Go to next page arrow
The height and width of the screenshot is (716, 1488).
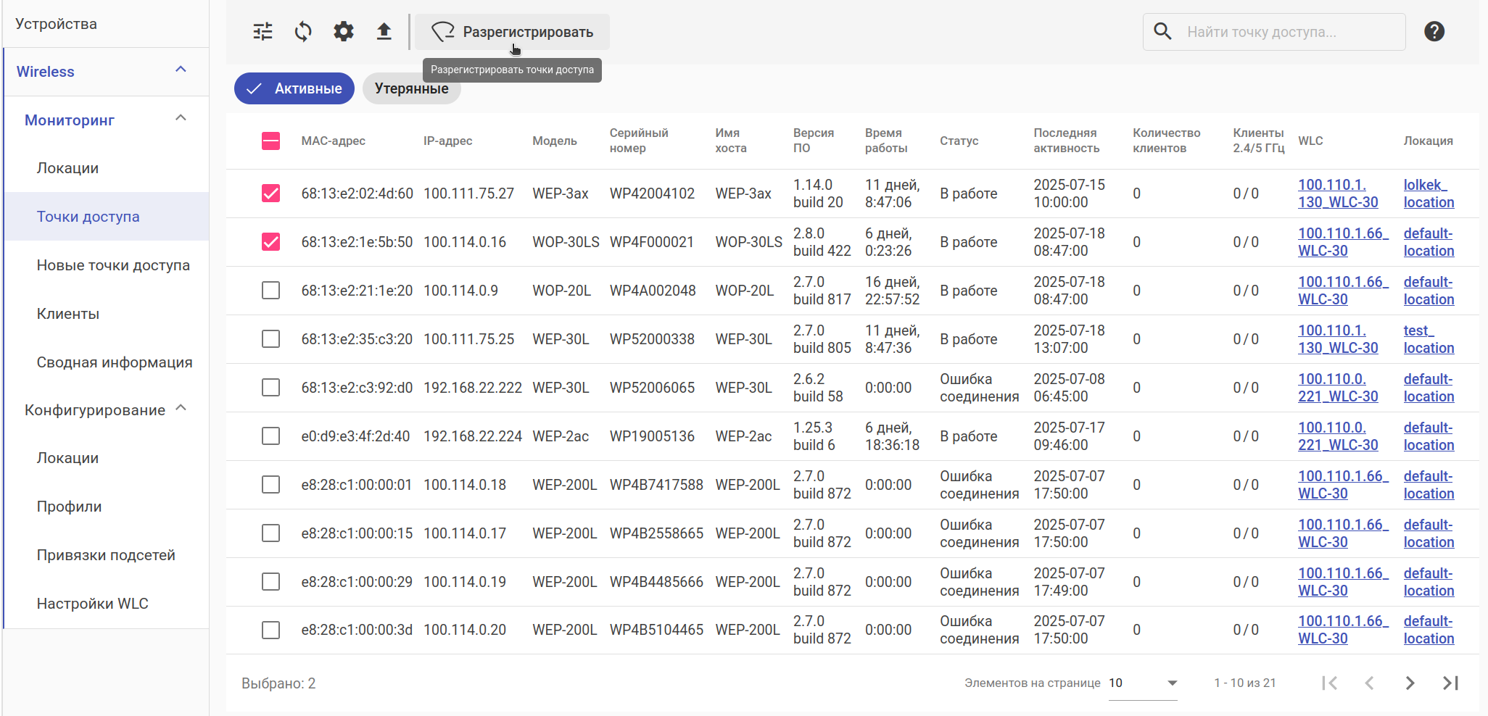tap(1410, 683)
